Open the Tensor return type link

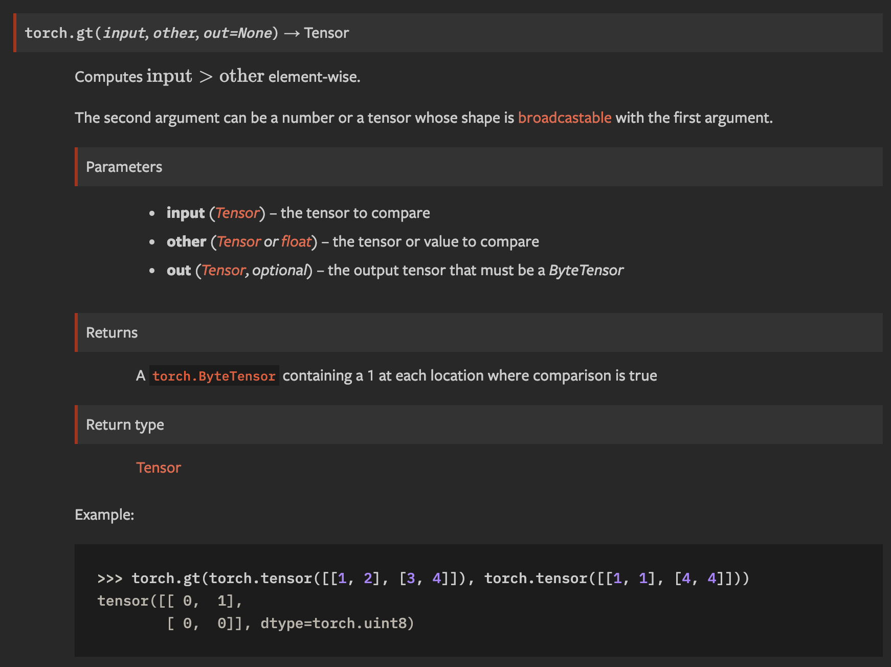(159, 468)
